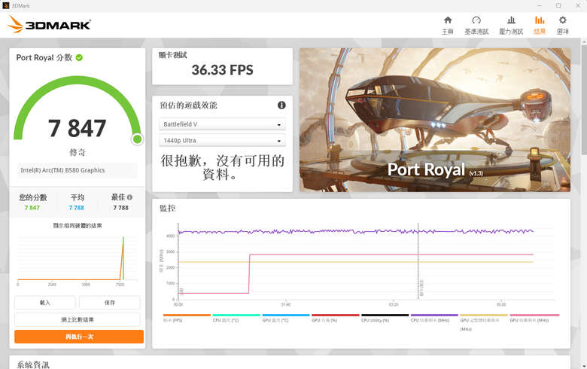The image size is (587, 369).
Task: Click the Intel(R) Arc(TM) B580 Graphics label
Action: pyautogui.click(x=62, y=170)
